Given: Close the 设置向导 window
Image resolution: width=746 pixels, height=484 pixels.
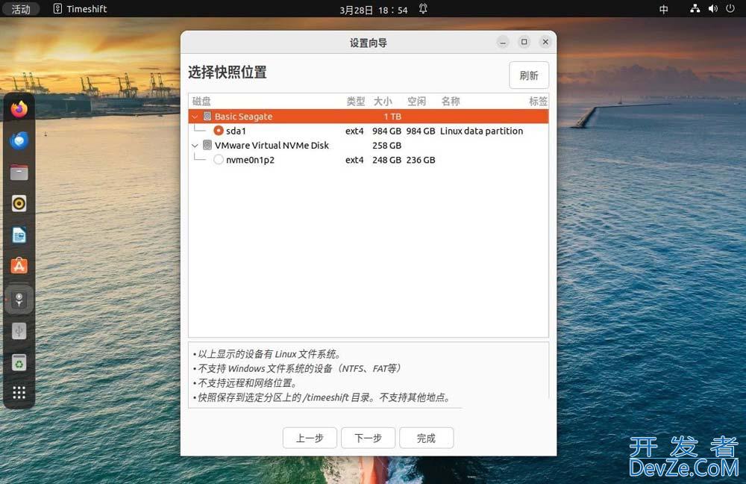Looking at the screenshot, I should tap(546, 42).
